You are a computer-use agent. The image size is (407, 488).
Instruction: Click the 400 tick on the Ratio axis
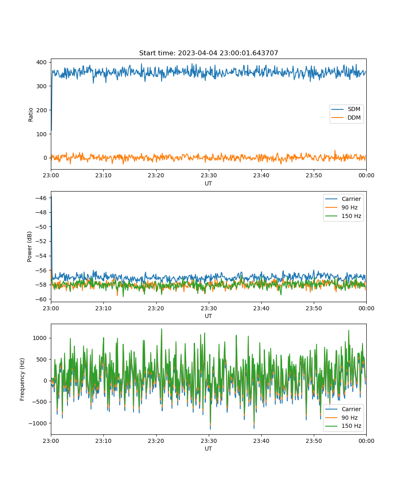[x=42, y=62]
